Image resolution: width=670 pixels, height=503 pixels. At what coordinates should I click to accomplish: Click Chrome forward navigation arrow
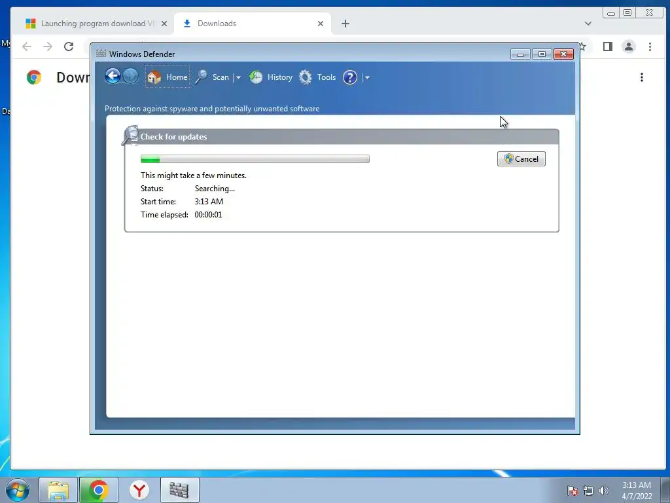(48, 47)
